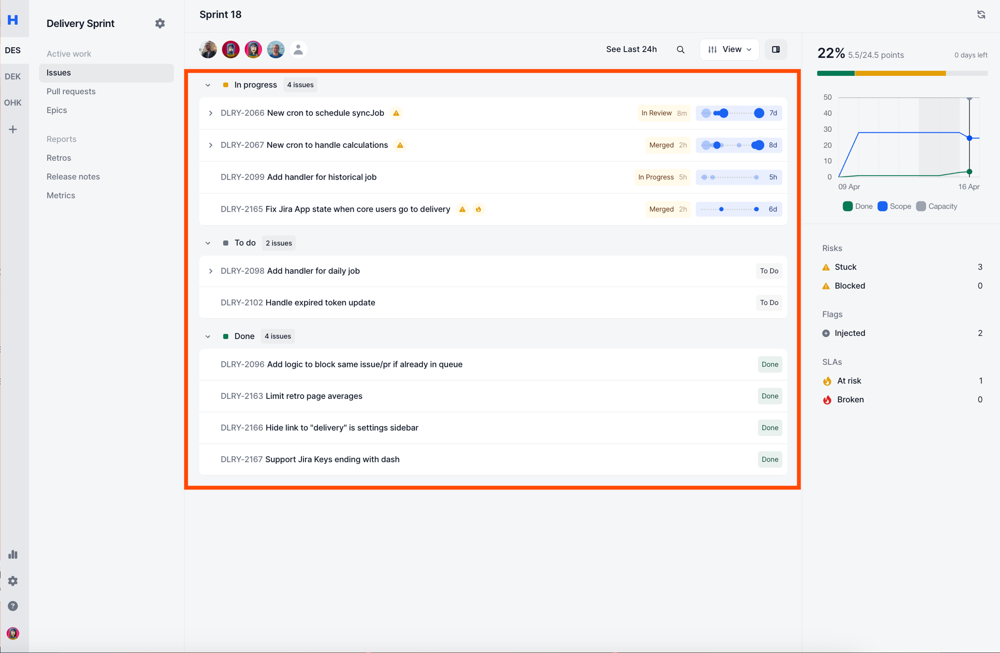The height and width of the screenshot is (653, 1000).
Task: Expand issue DLRY-2098 subtasks
Action: (211, 271)
